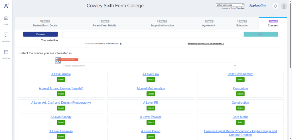
Task: Switch to Step 1 Student Basic Details tab
Action: pos(45,23)
